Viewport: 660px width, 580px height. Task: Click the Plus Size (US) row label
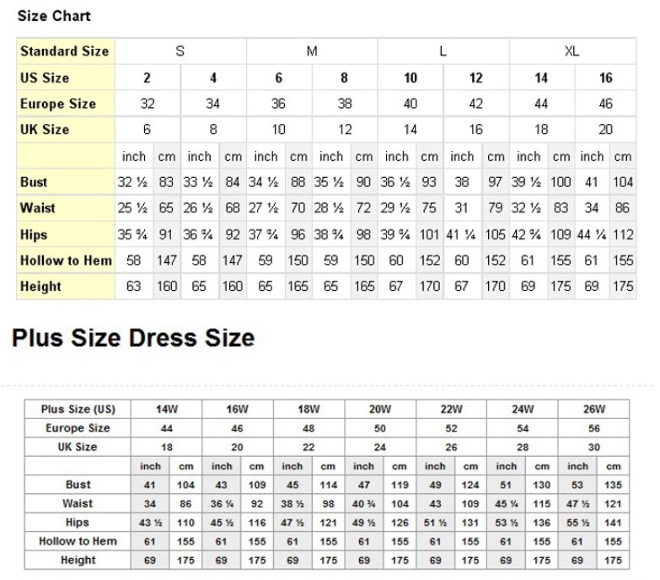click(78, 409)
